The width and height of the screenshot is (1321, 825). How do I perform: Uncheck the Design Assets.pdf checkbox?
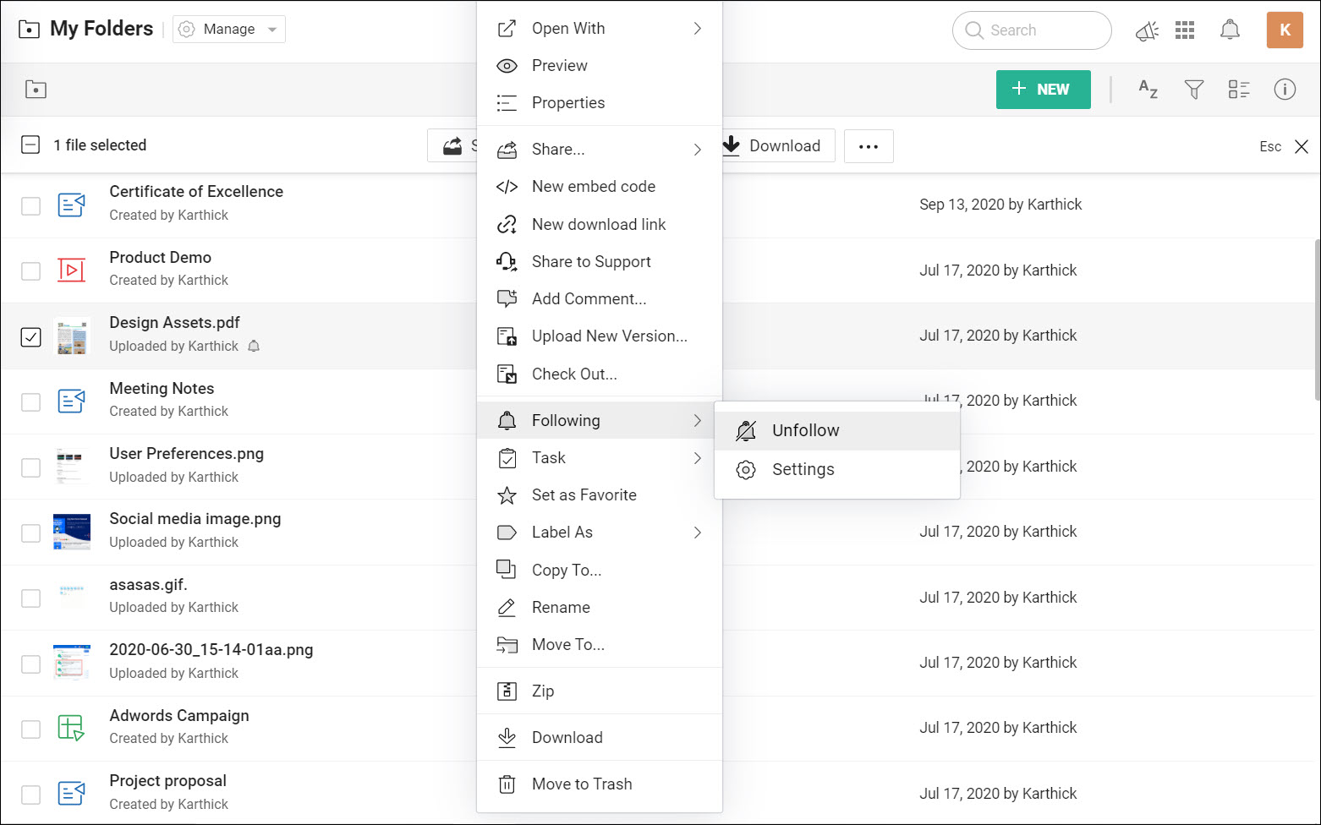tap(30, 336)
